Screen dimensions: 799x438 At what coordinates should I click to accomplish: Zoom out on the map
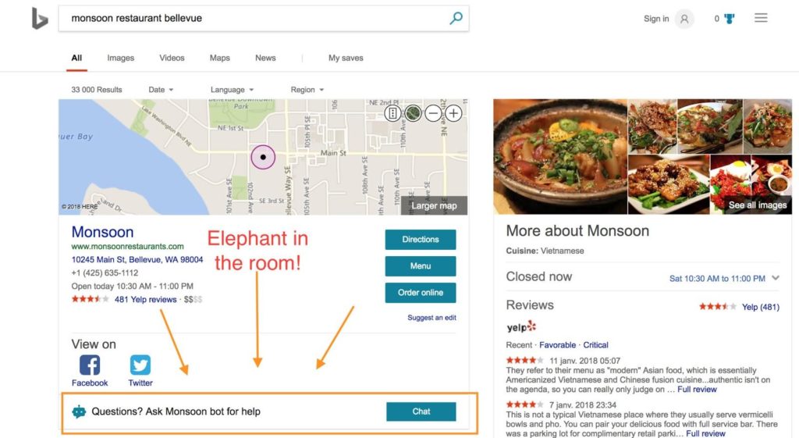[433, 113]
